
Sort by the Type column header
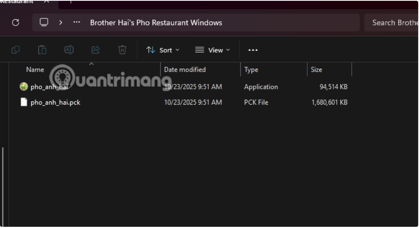251,70
